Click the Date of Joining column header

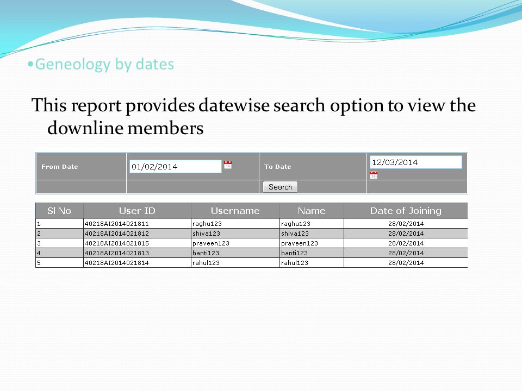(x=406, y=211)
